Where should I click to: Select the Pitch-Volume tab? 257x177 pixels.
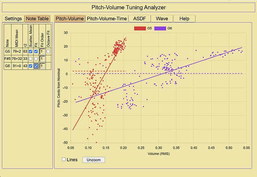coord(70,19)
